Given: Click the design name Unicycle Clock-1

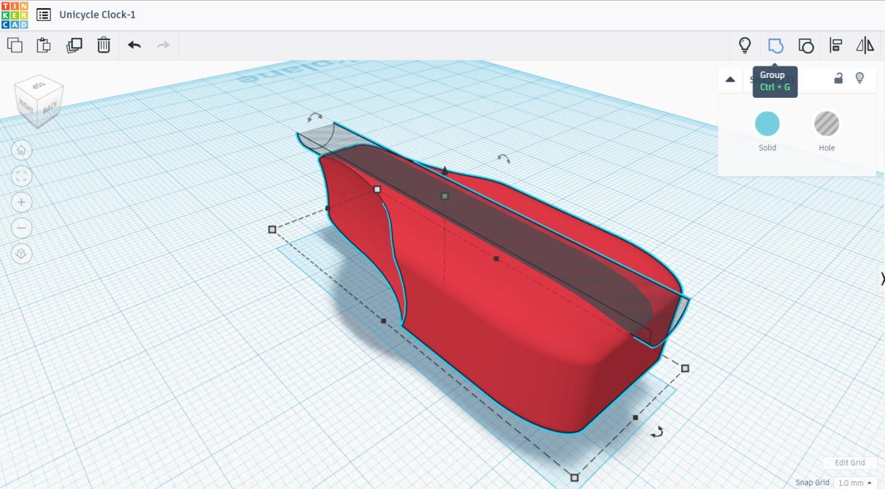Looking at the screenshot, I should (x=97, y=14).
